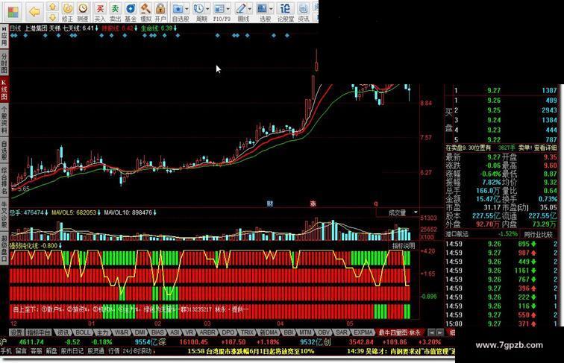Expand the 画线 dropdown arrow
Image resolution: width=564 pixels, height=363 pixels.
tap(250, 10)
